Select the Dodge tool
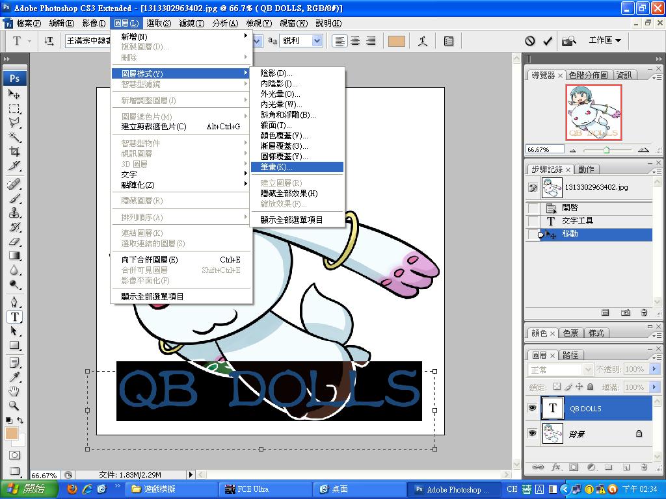 pyautogui.click(x=14, y=285)
